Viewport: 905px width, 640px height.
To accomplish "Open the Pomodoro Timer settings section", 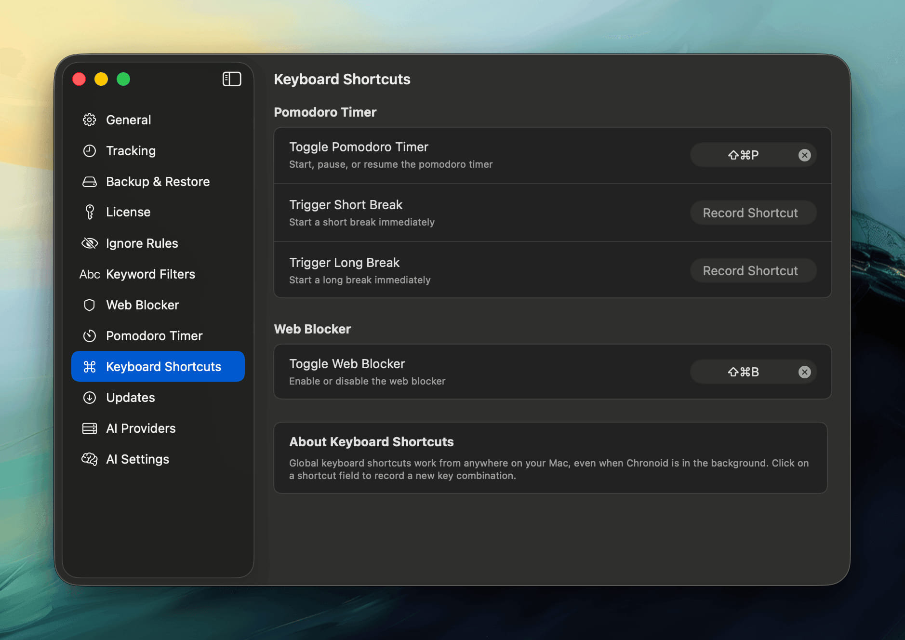I will [x=154, y=336].
